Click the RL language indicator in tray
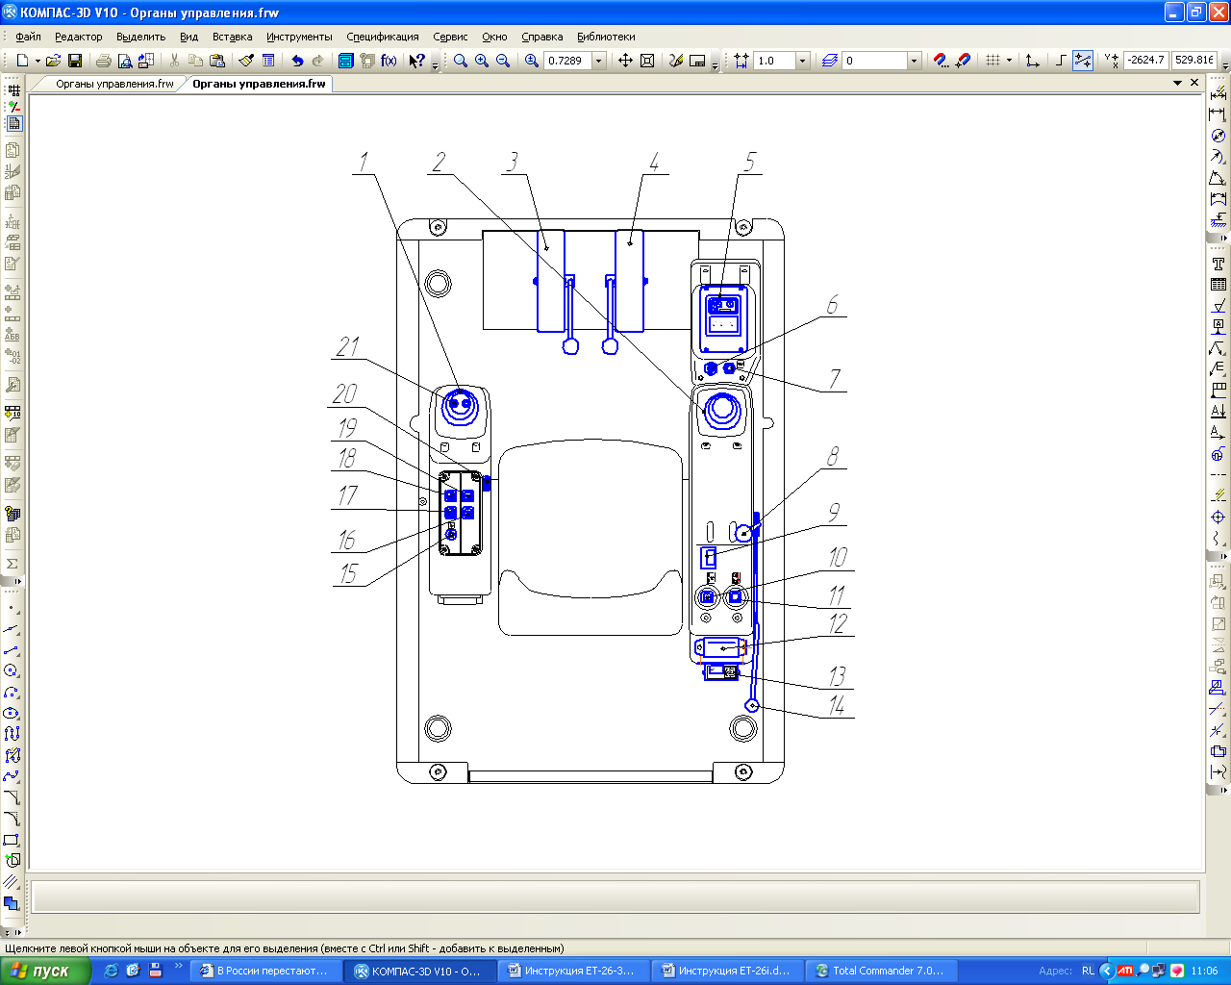Screen dimensions: 1231x985 point(1088,971)
